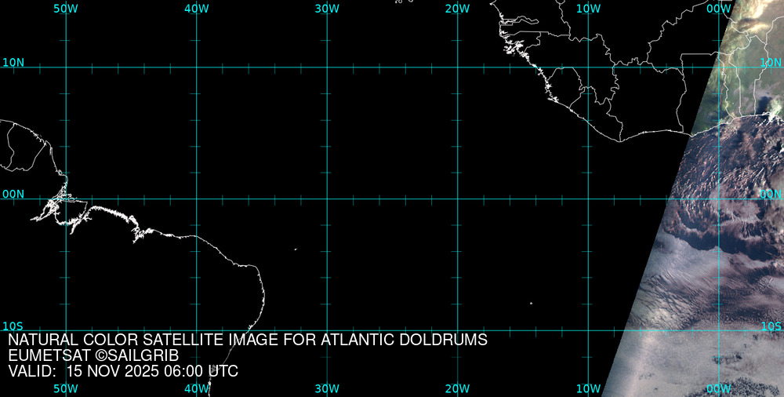
Task: Click the 10W longitude label at bottom
Action: tap(588, 388)
